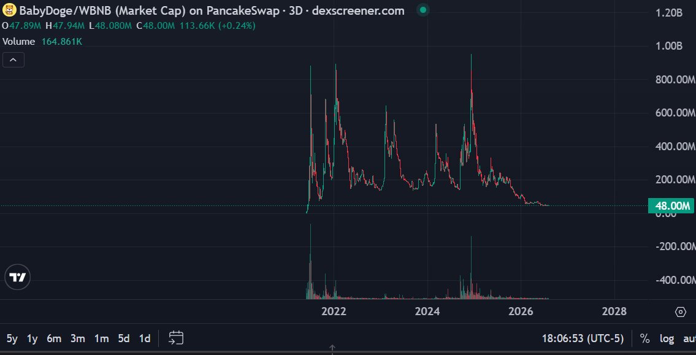Click the 600.00M price axis label

[x=675, y=113]
